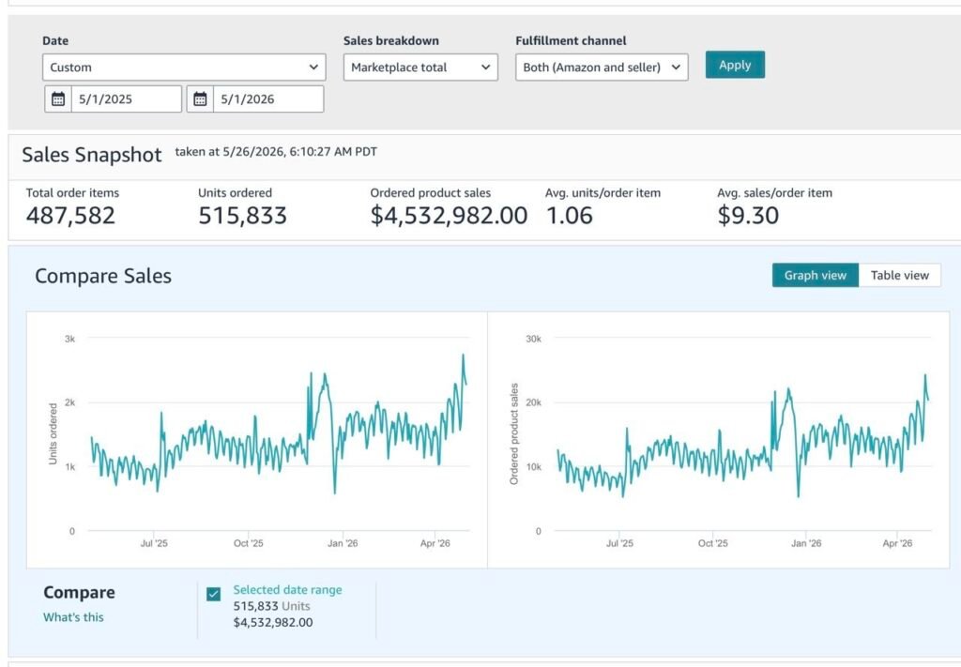This screenshot has width=961, height=667.
Task: Open Both (Amazon and seller) dropdown
Action: pos(602,68)
